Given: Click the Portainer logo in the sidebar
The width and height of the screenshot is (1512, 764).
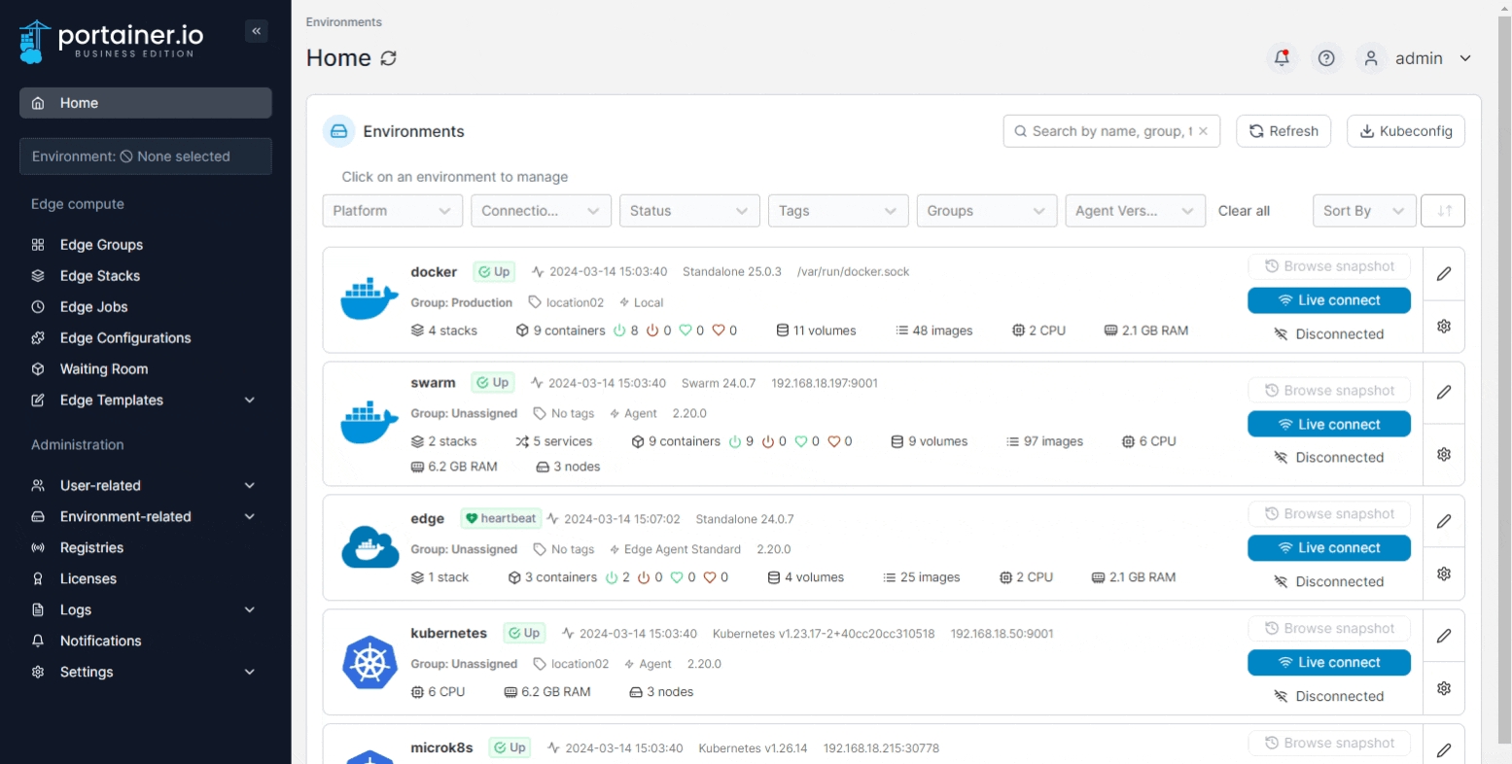Looking at the screenshot, I should click(112, 41).
